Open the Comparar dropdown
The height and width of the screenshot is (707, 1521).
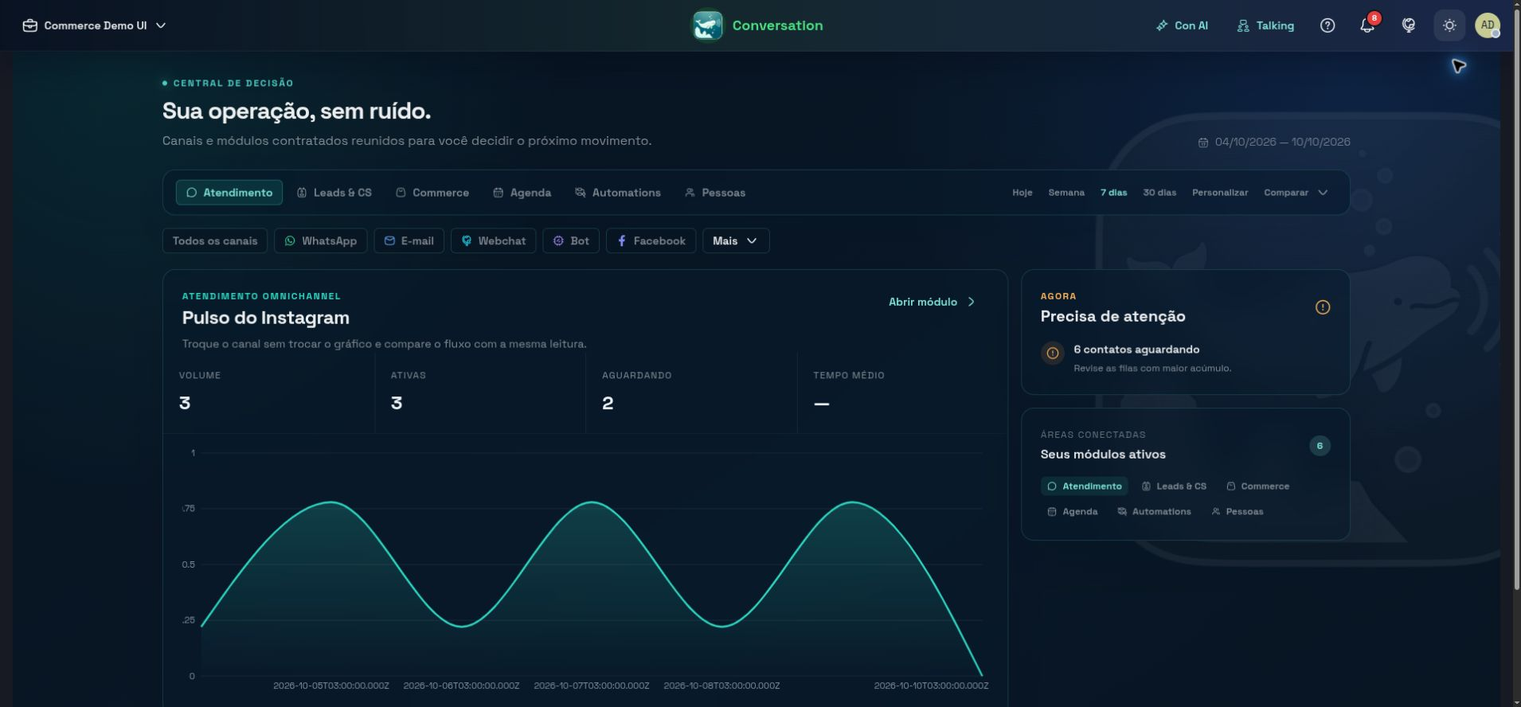pos(1296,193)
